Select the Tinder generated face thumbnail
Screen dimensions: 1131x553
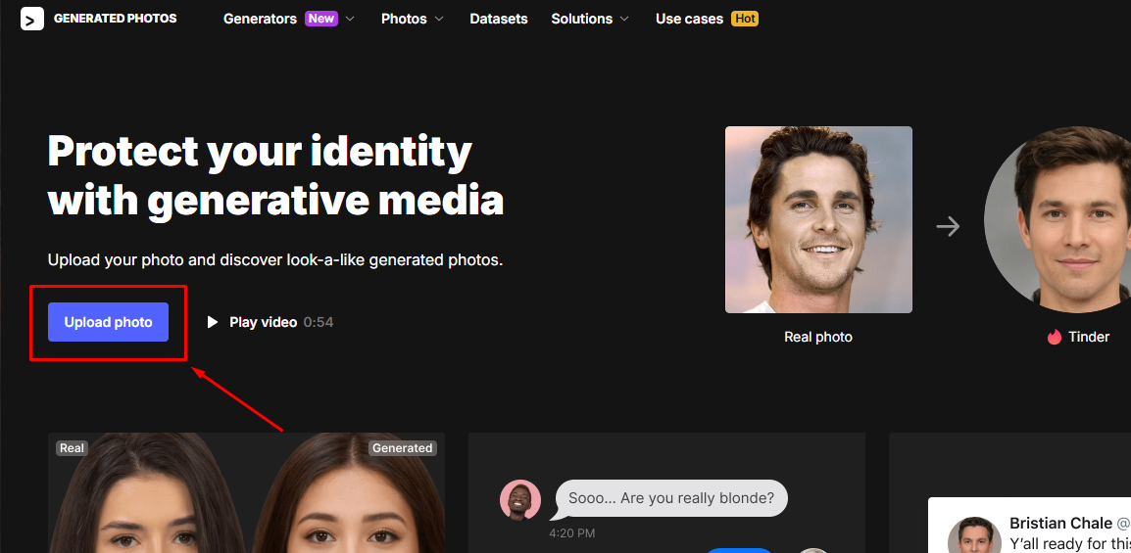coord(1057,219)
